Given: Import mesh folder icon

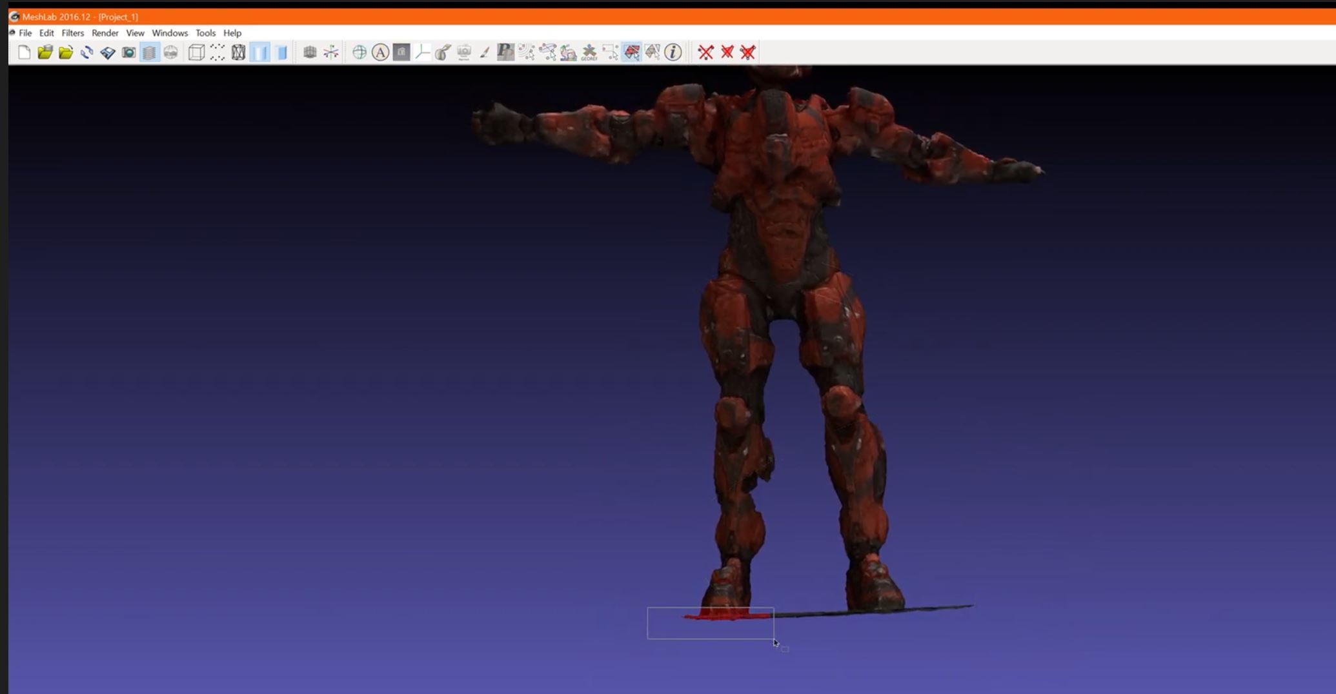Looking at the screenshot, I should pos(66,52).
